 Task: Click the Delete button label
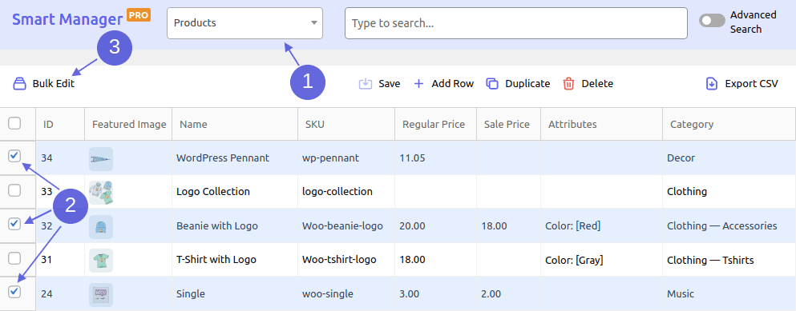[x=597, y=84]
